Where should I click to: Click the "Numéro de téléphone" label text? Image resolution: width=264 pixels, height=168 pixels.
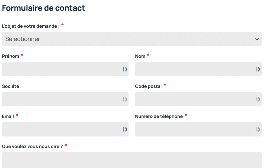point(159,116)
